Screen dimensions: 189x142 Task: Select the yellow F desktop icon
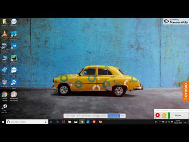[4, 22]
